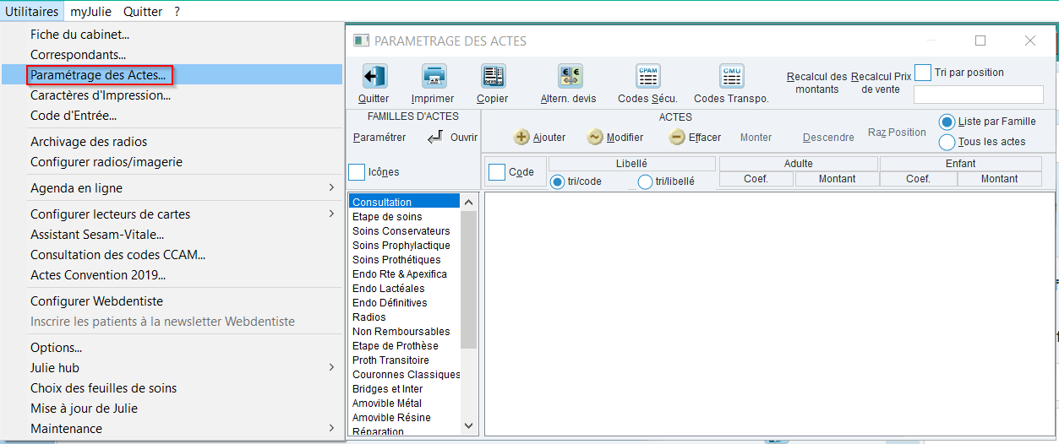Click the Ajouter plus icon

(x=521, y=137)
